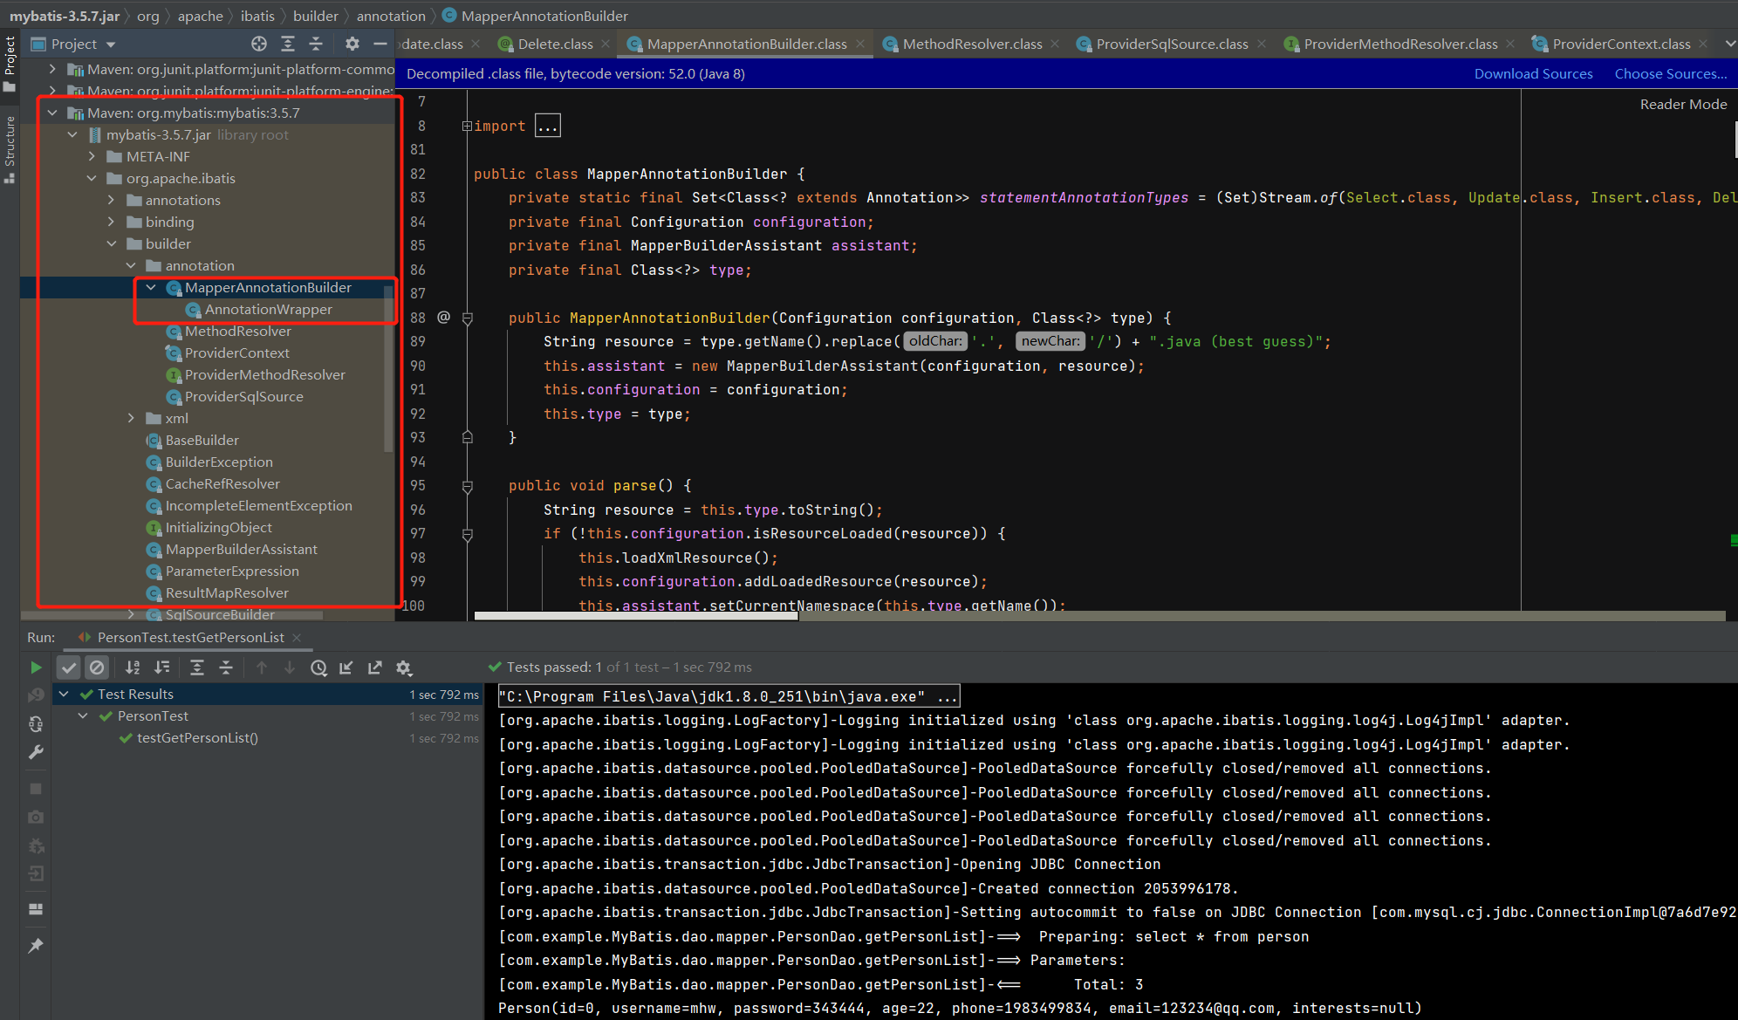Rerun the test with green play button
Screen dimensions: 1738x1020
point(36,667)
